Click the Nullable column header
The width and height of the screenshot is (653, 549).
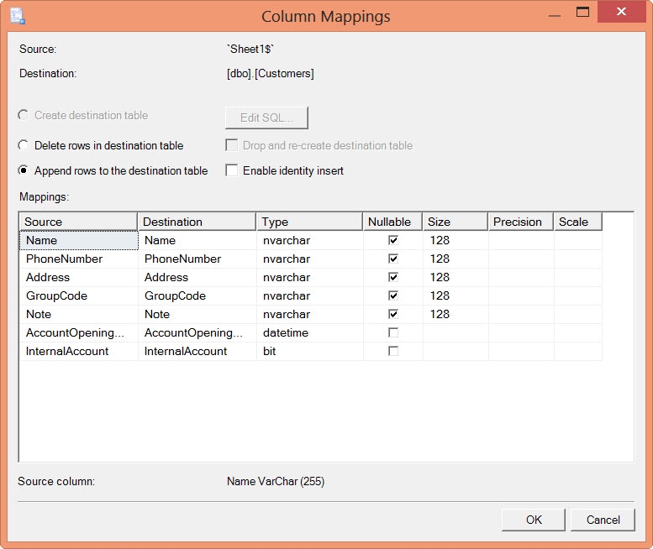click(x=392, y=222)
